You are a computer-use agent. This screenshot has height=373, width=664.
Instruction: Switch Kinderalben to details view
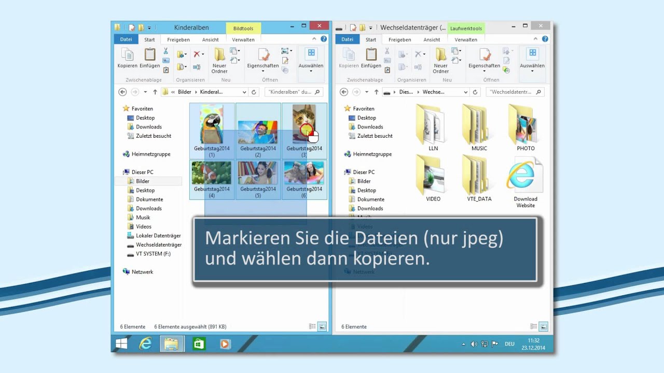[312, 326]
